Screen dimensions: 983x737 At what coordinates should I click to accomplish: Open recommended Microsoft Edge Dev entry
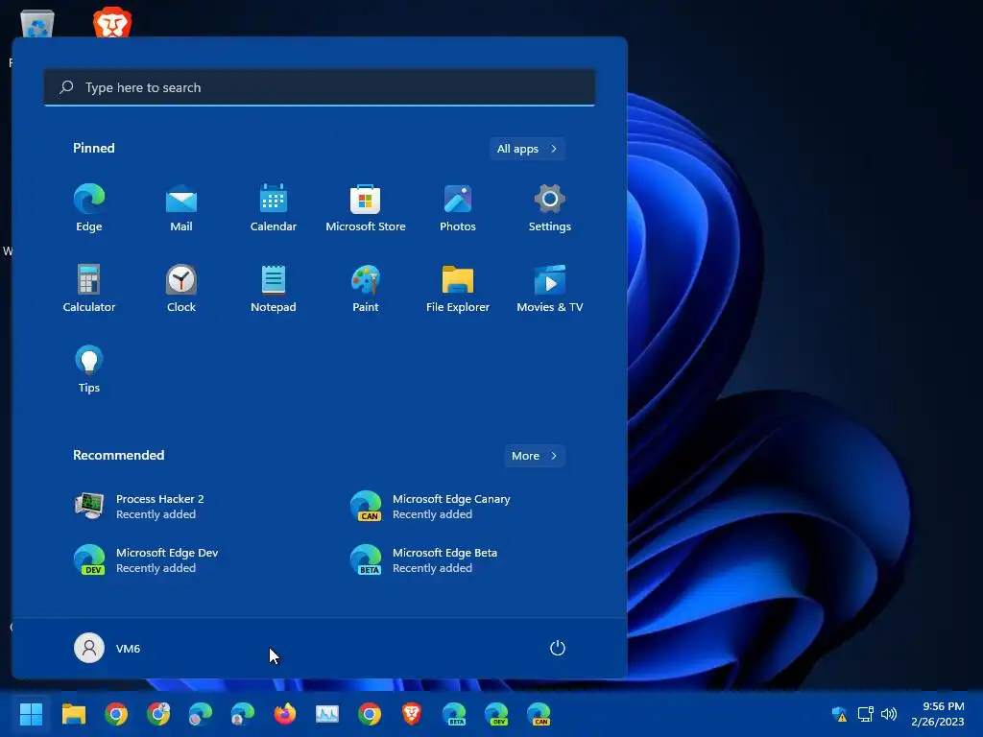pyautogui.click(x=147, y=560)
